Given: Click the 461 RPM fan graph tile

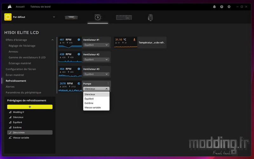Looking at the screenshot, I should 70,43.
